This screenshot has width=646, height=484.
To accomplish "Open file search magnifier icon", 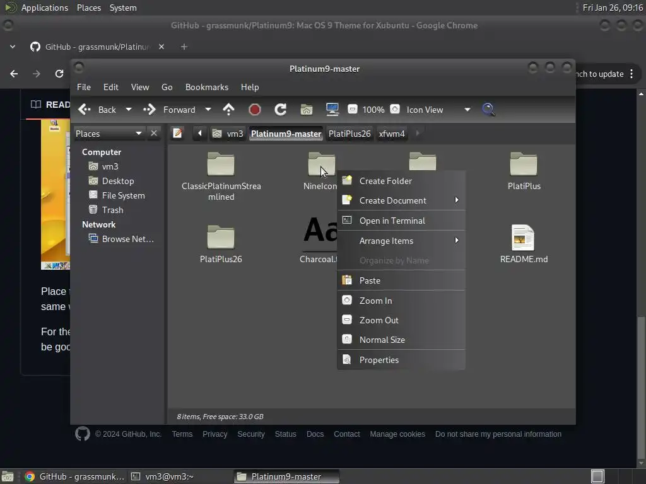I will [x=488, y=110].
